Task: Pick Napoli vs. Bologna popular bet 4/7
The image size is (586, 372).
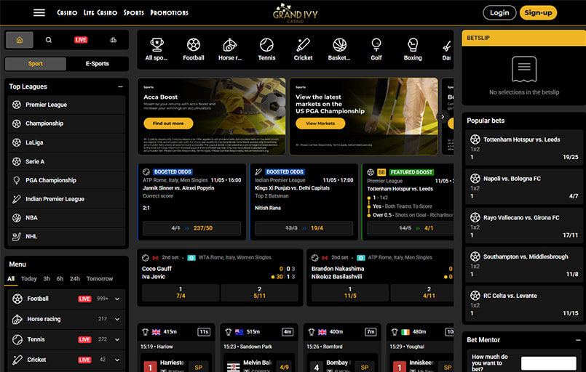Action: coord(524,187)
